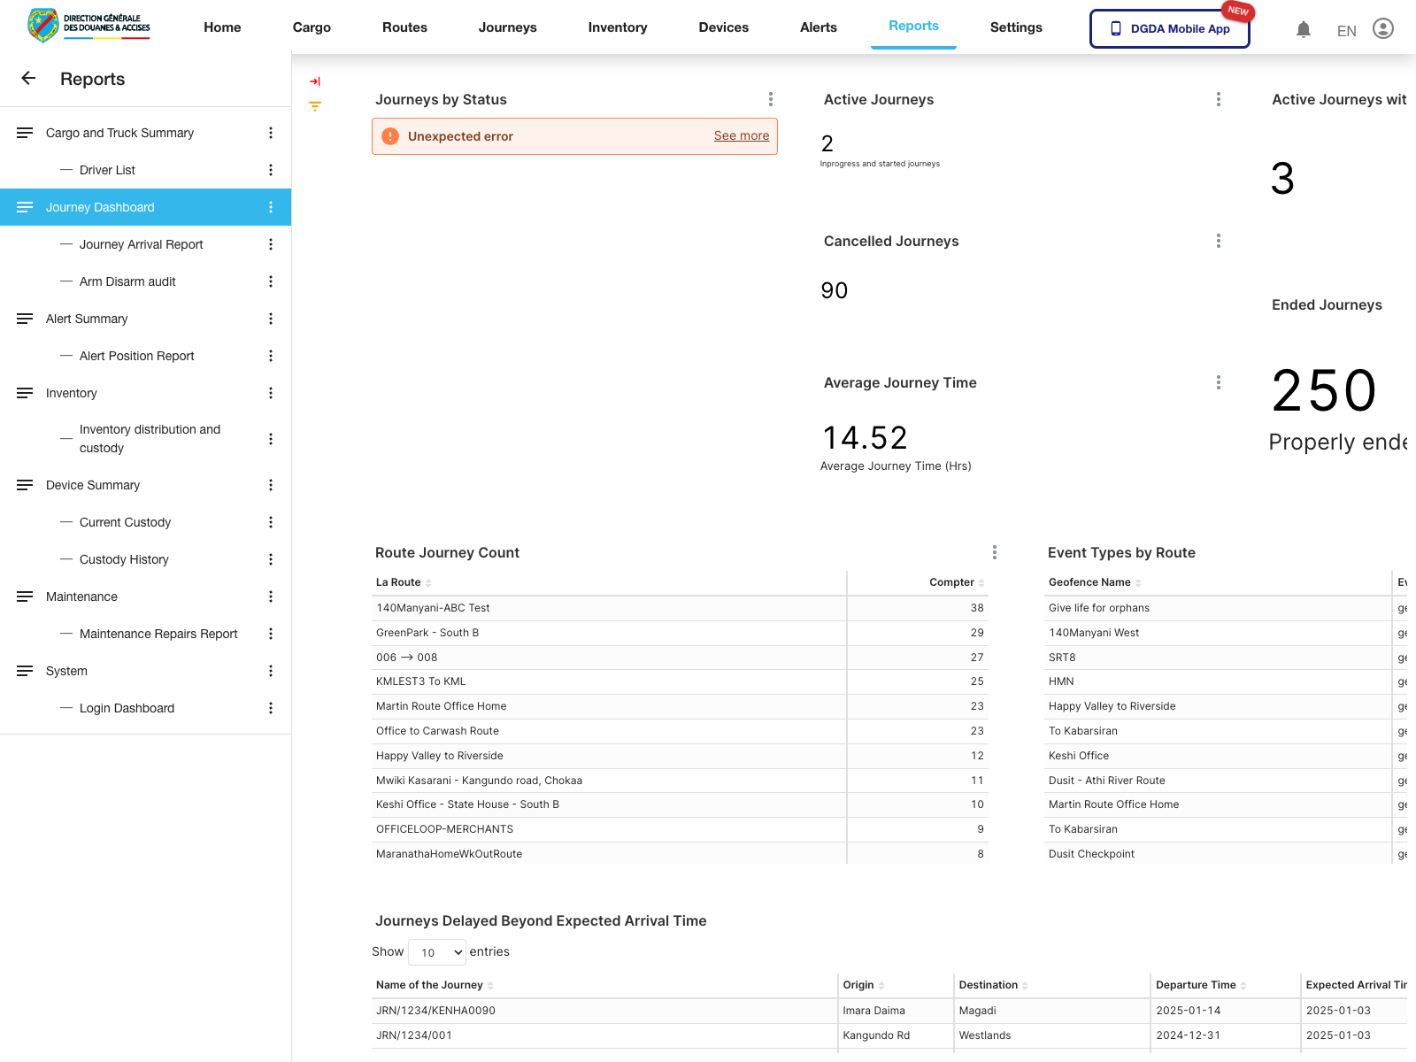Open the Active Journeys card kebab menu
This screenshot has width=1416, height=1062.
pyautogui.click(x=1219, y=99)
